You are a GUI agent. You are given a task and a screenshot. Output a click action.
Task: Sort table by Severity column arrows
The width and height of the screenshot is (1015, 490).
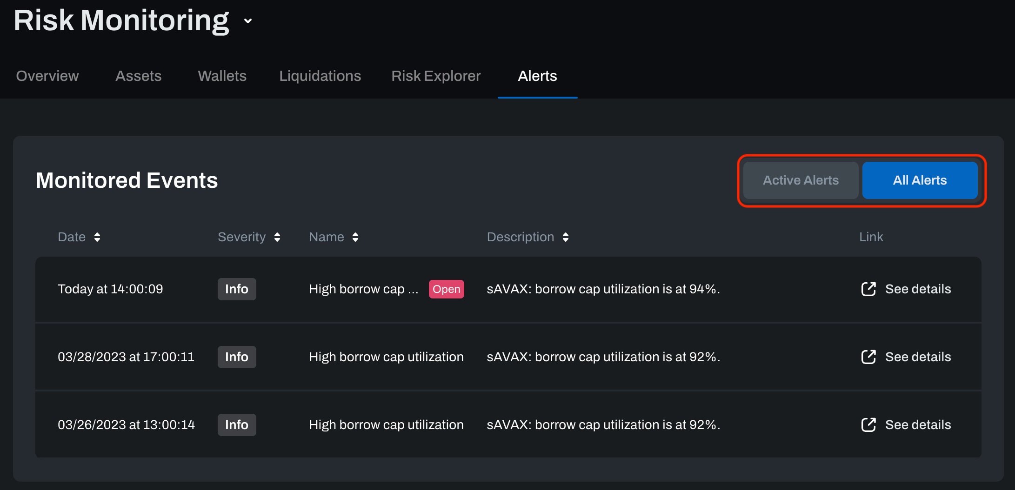tap(277, 237)
